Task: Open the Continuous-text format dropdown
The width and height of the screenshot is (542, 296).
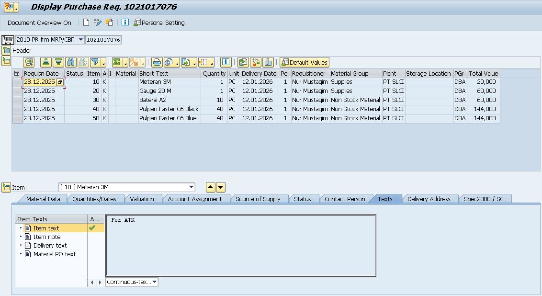Action: [x=154, y=282]
